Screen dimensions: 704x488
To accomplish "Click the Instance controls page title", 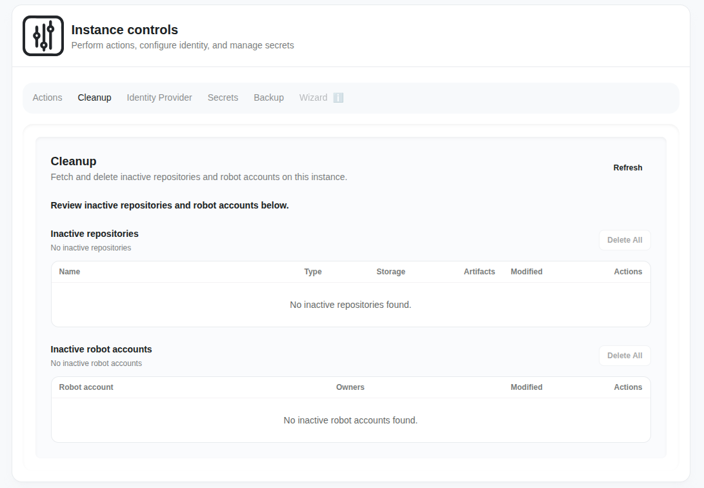I will coord(125,30).
